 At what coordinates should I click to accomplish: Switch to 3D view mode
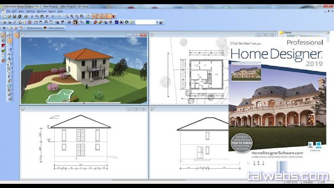(10, 23)
